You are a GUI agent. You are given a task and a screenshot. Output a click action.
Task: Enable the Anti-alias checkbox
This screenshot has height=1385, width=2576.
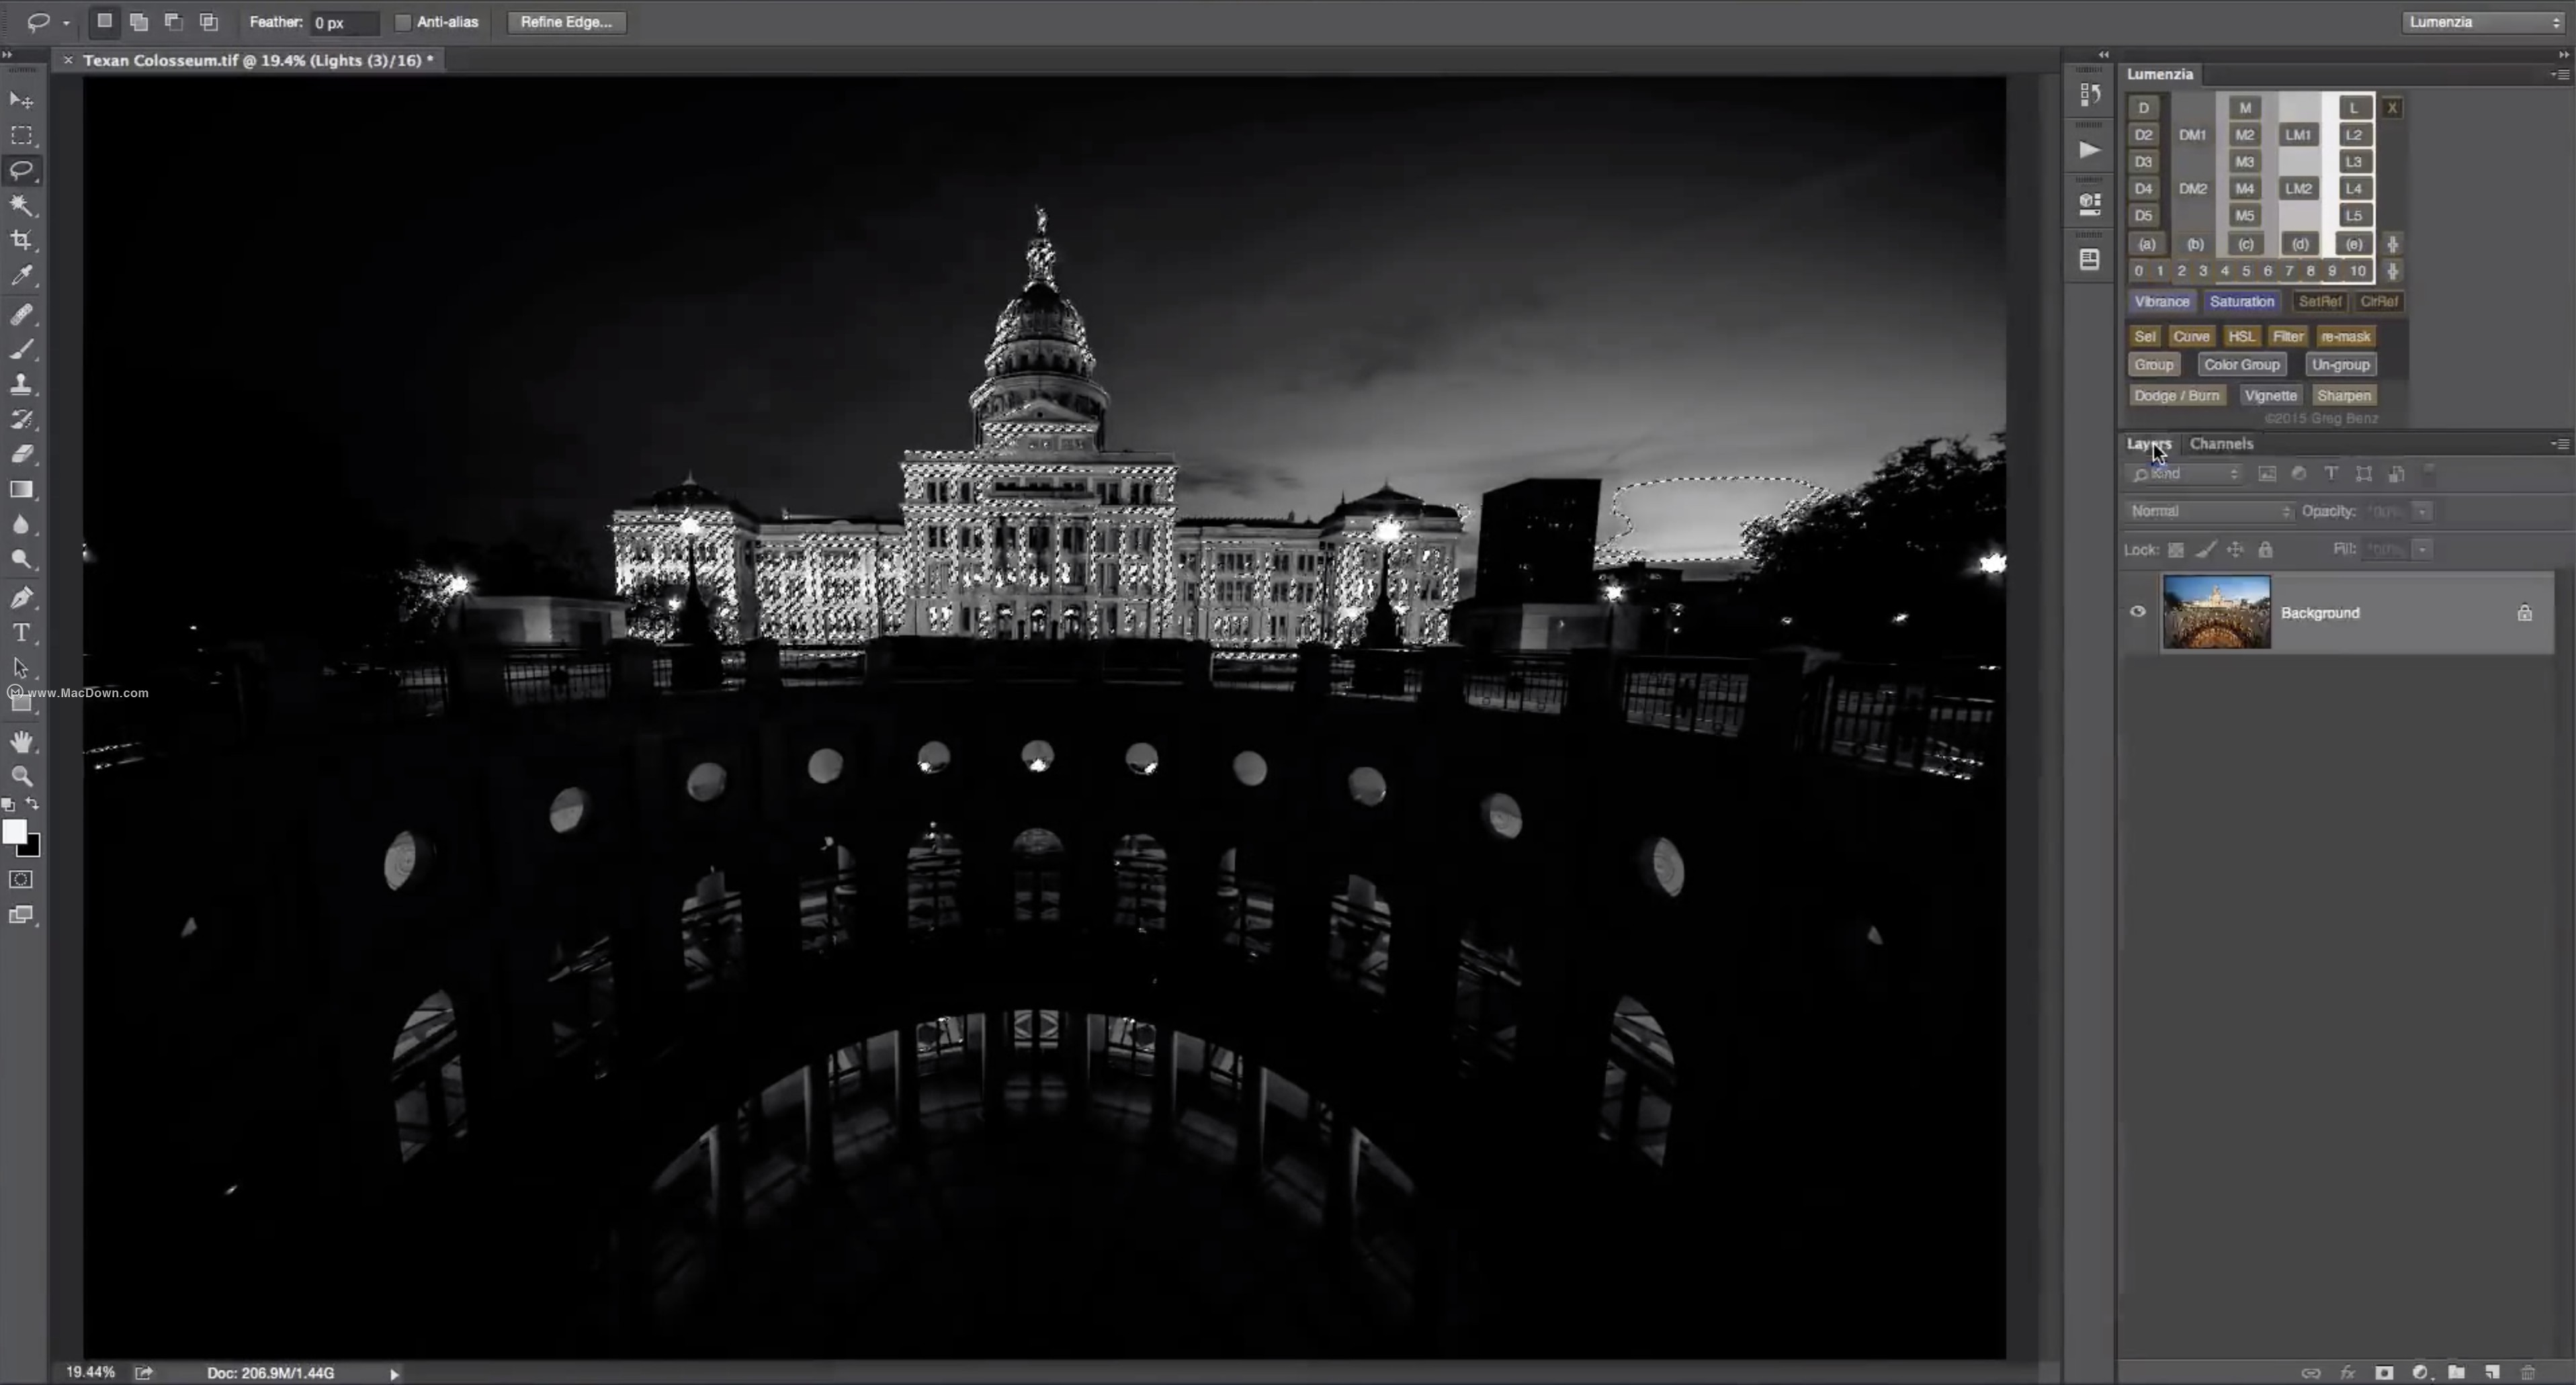click(x=403, y=22)
